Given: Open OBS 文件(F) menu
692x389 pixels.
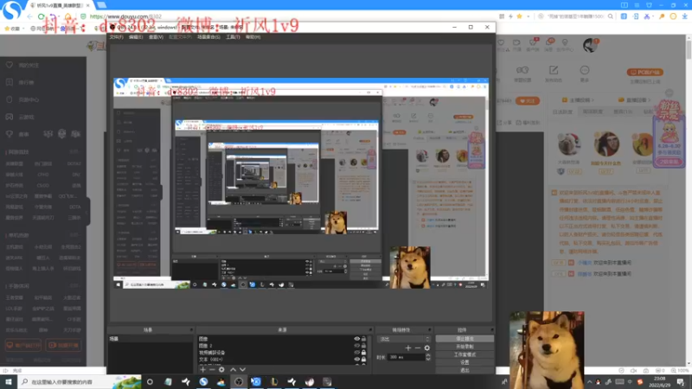Looking at the screenshot, I should (x=116, y=37).
